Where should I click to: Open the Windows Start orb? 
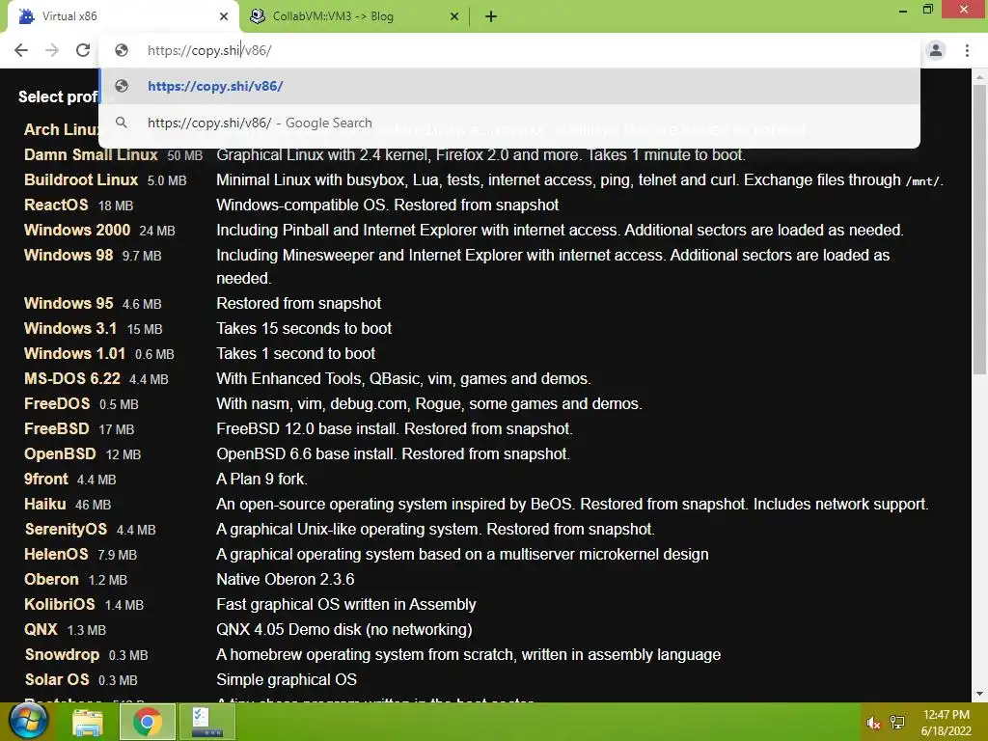28,722
